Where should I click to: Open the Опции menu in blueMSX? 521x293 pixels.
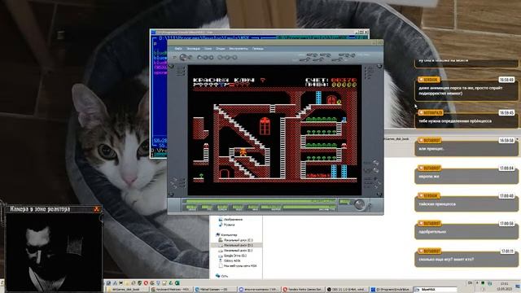(221, 49)
